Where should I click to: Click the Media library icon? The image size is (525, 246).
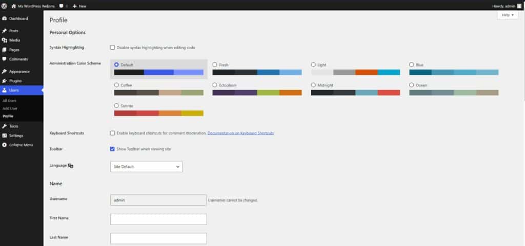click(5, 40)
